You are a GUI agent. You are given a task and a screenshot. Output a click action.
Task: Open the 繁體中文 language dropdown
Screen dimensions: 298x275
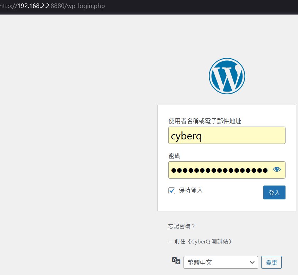tap(221, 262)
